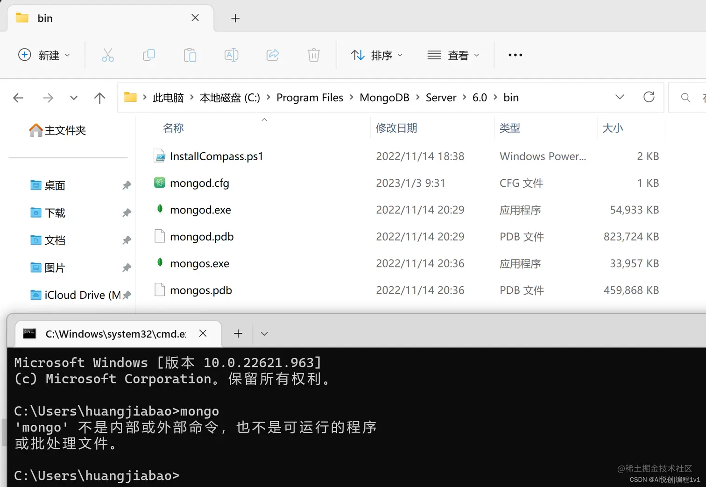The width and height of the screenshot is (706, 487).
Task: Select the mongod.pdb blank file icon
Action: coord(160,236)
